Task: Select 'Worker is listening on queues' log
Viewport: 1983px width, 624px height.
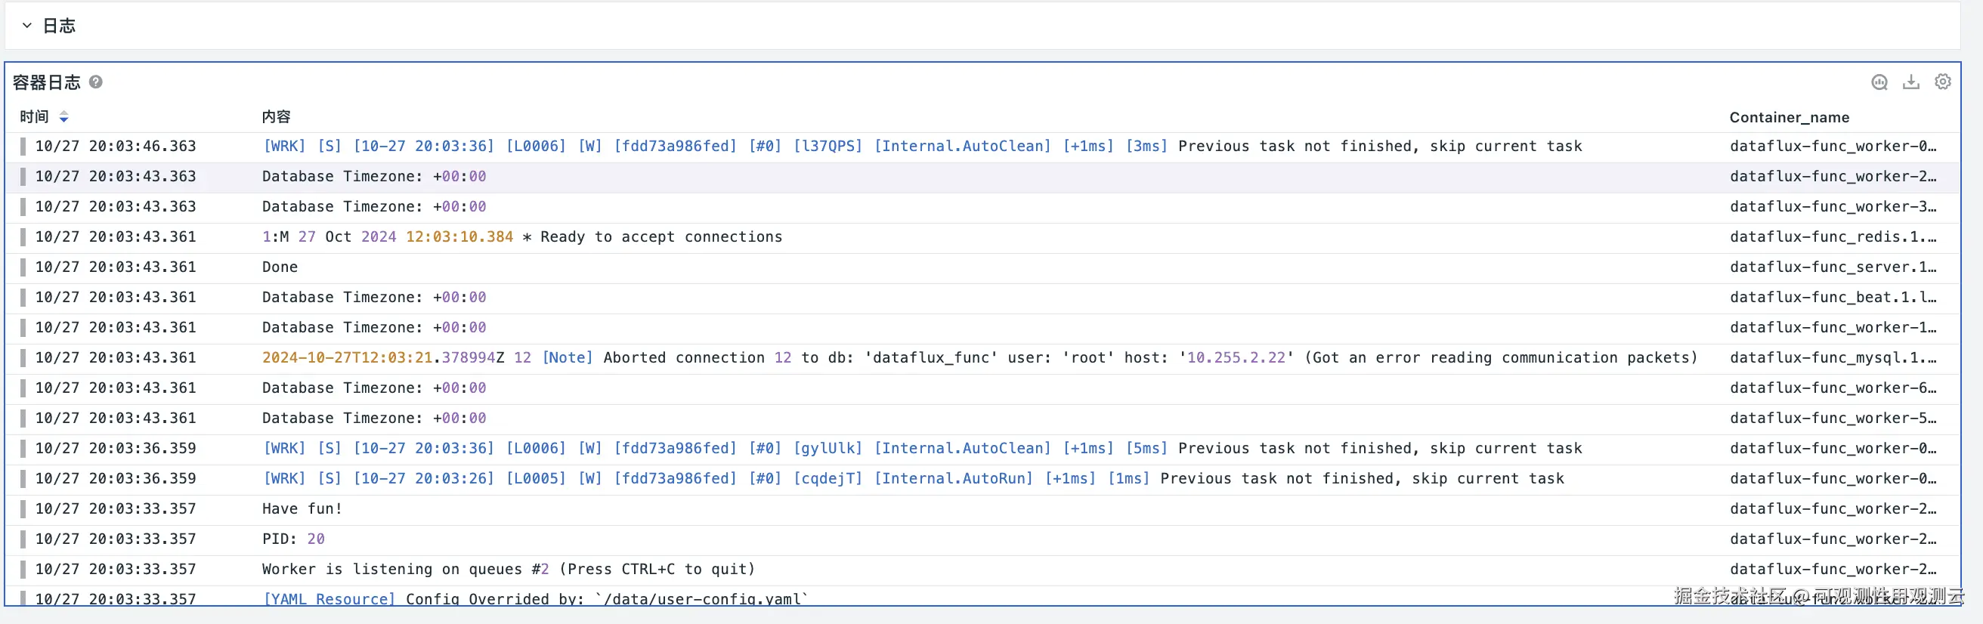Action: coord(508,570)
